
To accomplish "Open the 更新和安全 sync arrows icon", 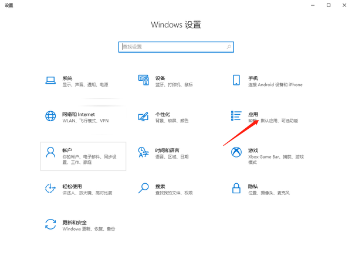I will coord(50,224).
